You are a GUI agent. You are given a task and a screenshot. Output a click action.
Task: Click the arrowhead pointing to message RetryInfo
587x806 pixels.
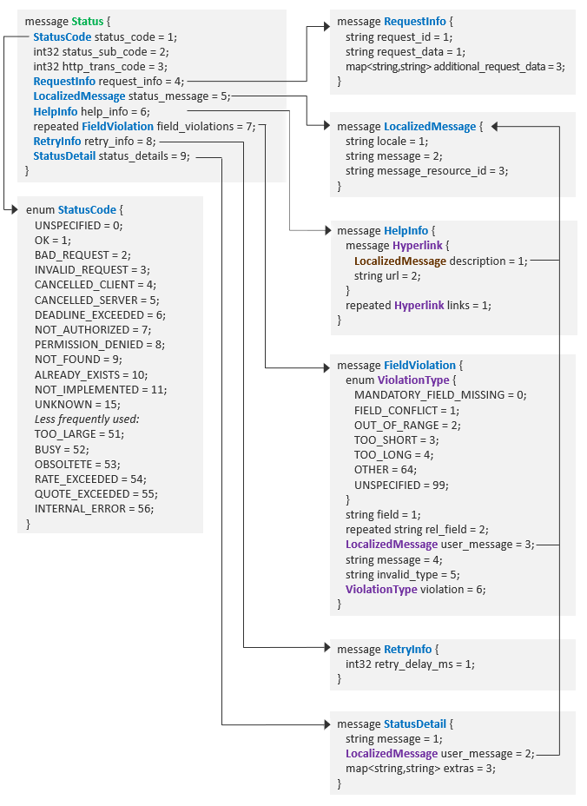(325, 648)
